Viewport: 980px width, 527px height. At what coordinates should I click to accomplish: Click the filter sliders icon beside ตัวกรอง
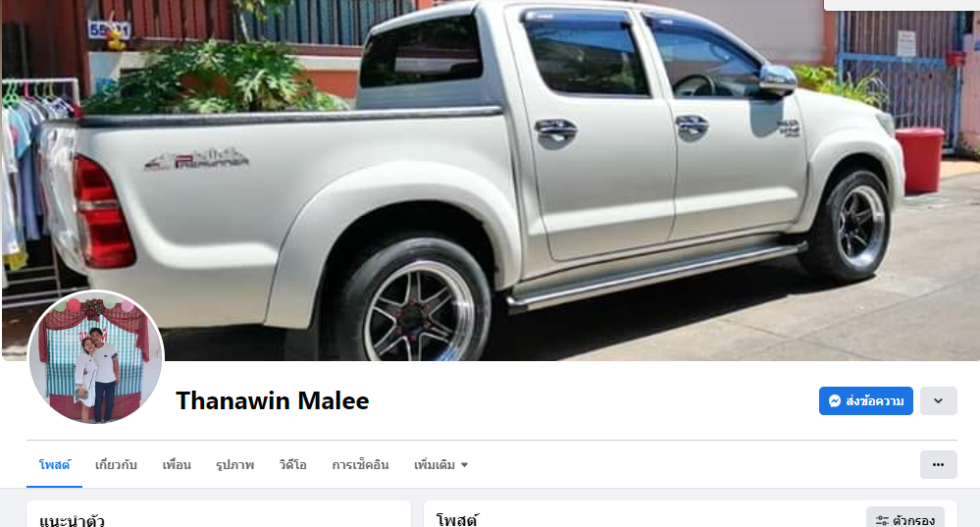click(x=882, y=520)
